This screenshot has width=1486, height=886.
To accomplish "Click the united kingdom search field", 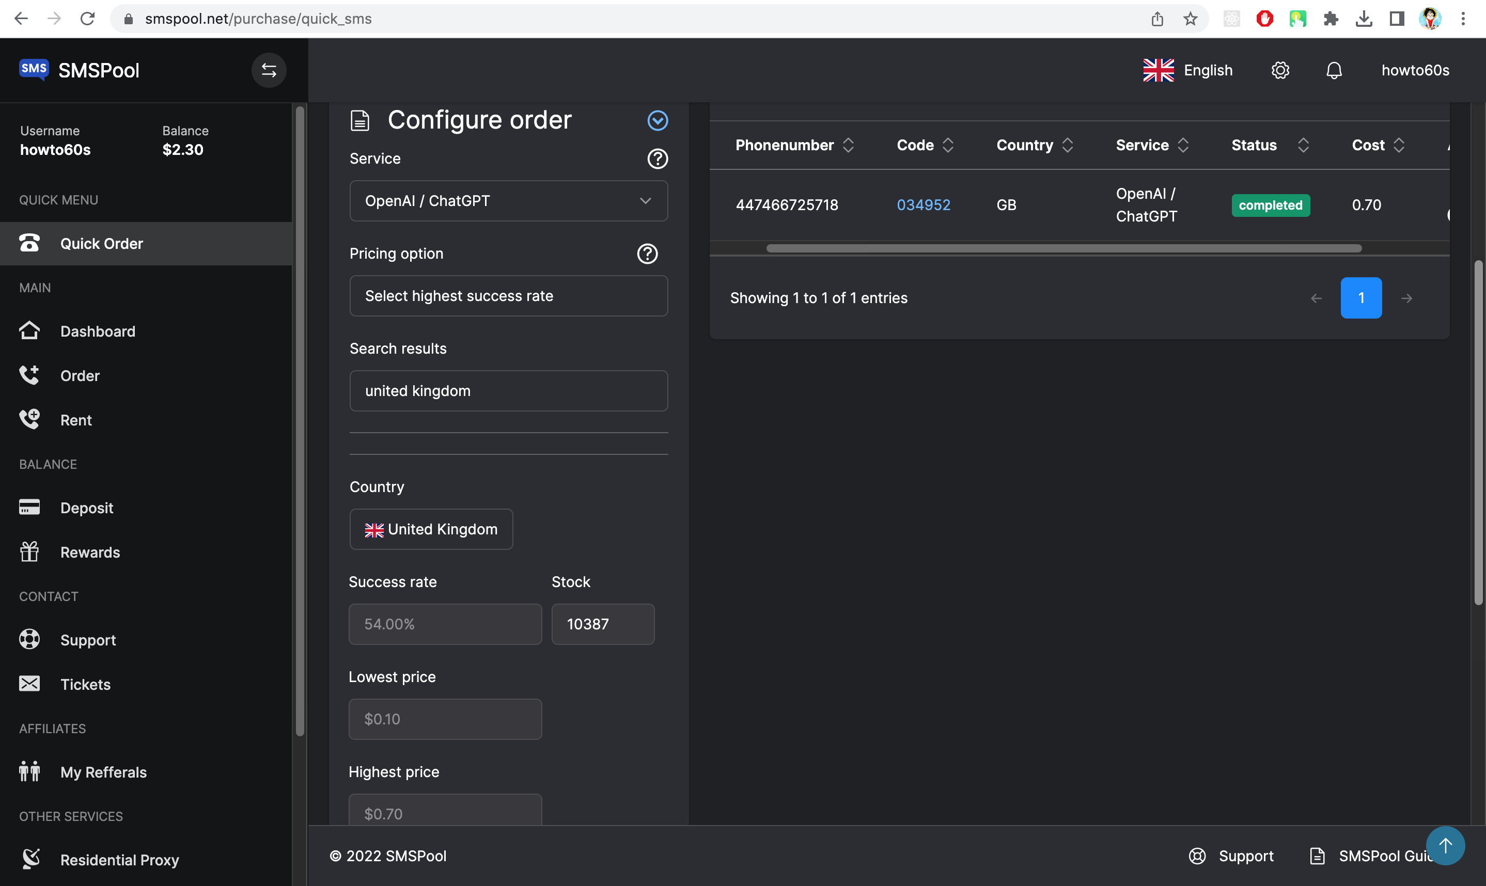I will [508, 390].
